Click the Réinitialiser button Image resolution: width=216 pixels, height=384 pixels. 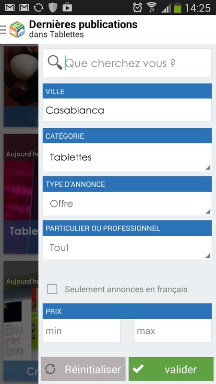click(83, 369)
